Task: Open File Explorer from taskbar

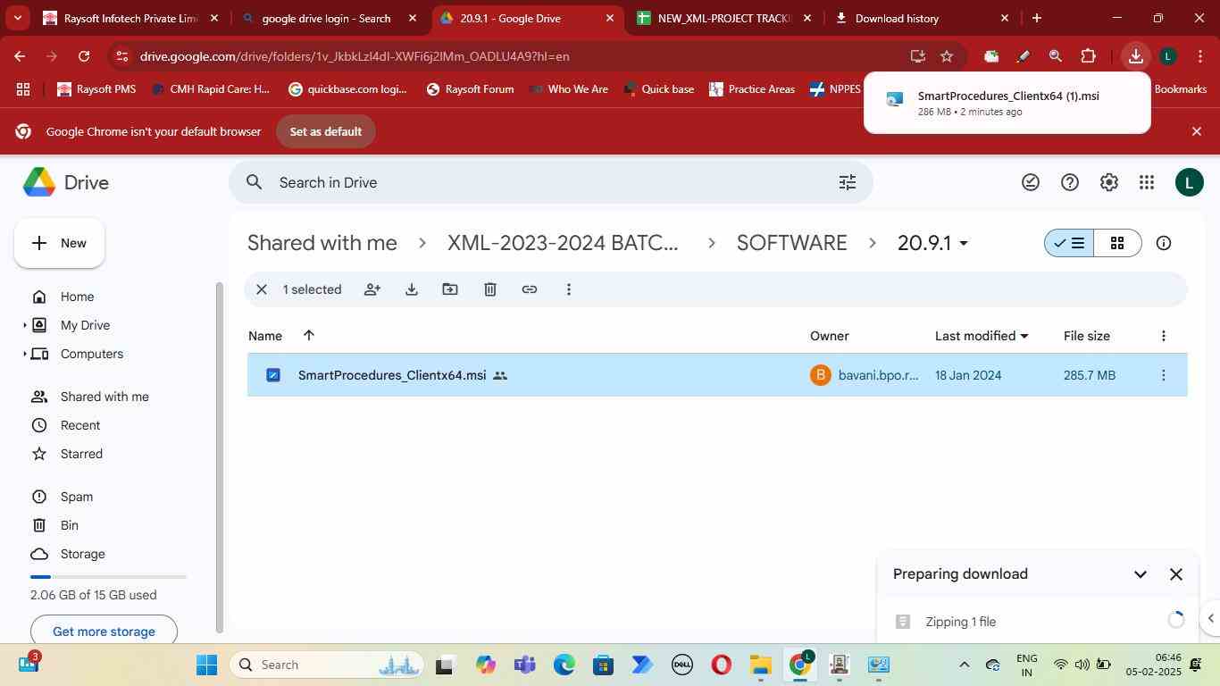Action: coord(760,665)
